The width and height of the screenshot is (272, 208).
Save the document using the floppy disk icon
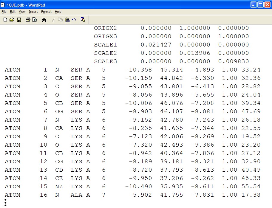pyautogui.click(x=18, y=20)
